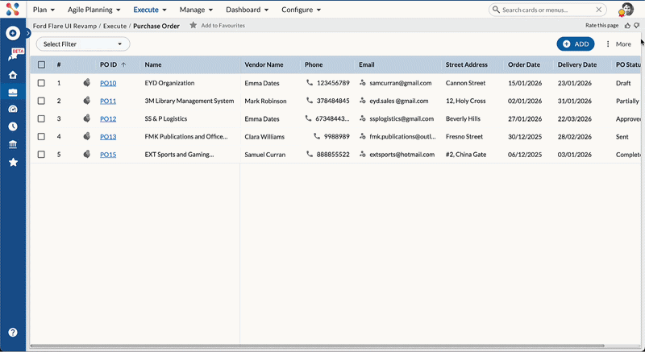Click the Add to Favourites star icon

click(x=193, y=26)
